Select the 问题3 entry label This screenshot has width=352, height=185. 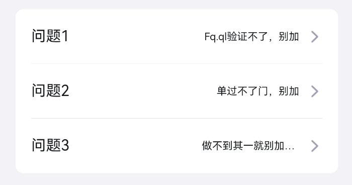click(50, 145)
